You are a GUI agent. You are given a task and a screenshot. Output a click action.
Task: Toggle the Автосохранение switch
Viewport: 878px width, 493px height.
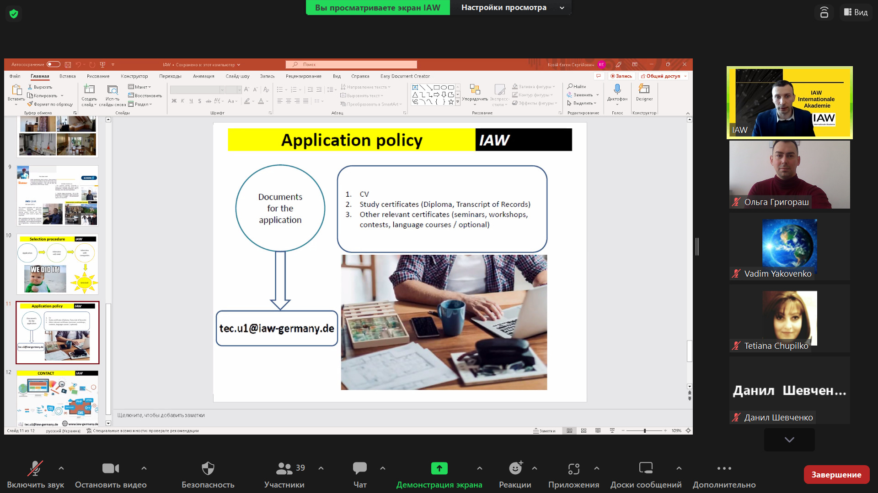point(54,64)
